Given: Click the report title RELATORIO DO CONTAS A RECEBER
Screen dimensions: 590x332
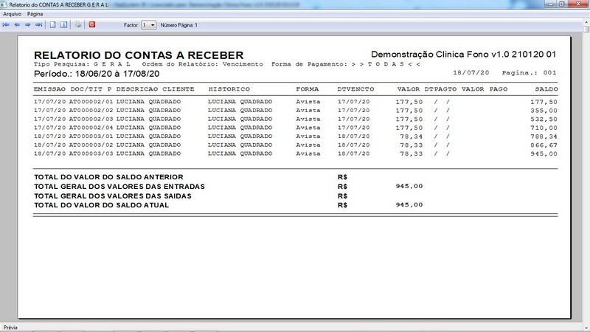Looking at the screenshot, I should 139,55.
